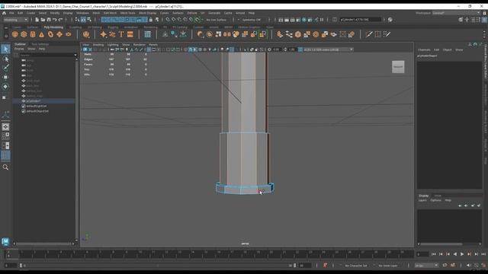Create a polygon plane from the shelf
The width and height of the screenshot is (488, 274).
pos(59,34)
